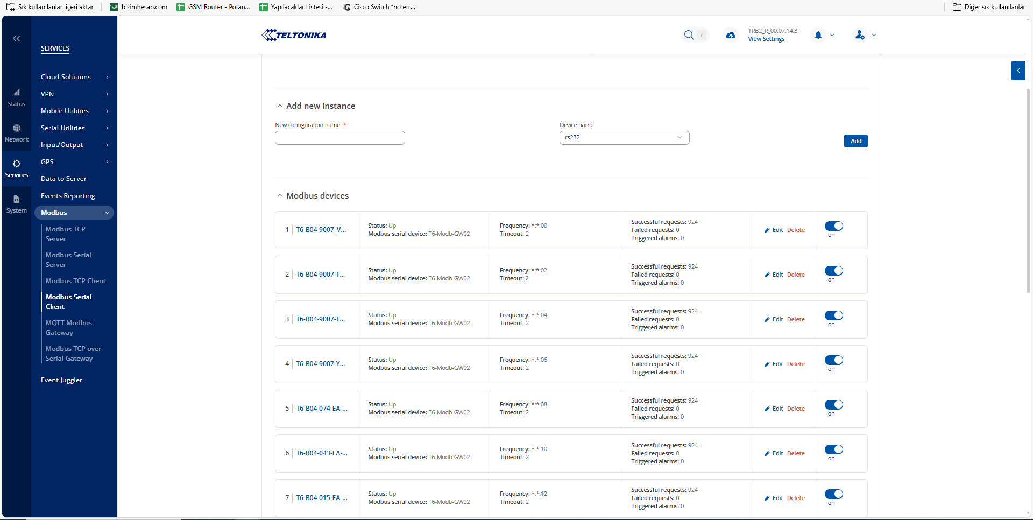Click the pencil Edit icon for device 1
Image resolution: width=1033 pixels, height=520 pixels.
[x=767, y=230]
